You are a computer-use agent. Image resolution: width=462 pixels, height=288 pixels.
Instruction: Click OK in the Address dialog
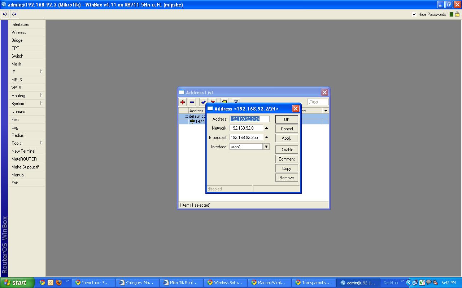(287, 119)
